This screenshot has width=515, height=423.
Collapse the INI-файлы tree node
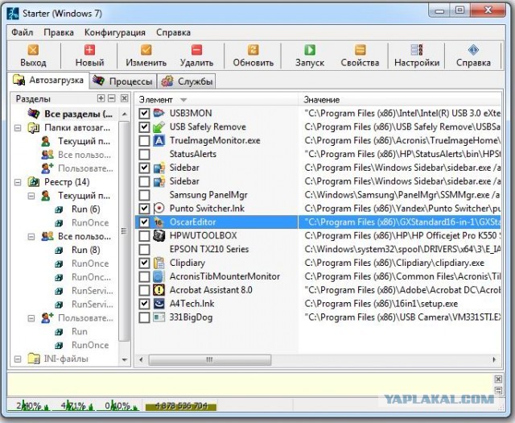(x=18, y=359)
